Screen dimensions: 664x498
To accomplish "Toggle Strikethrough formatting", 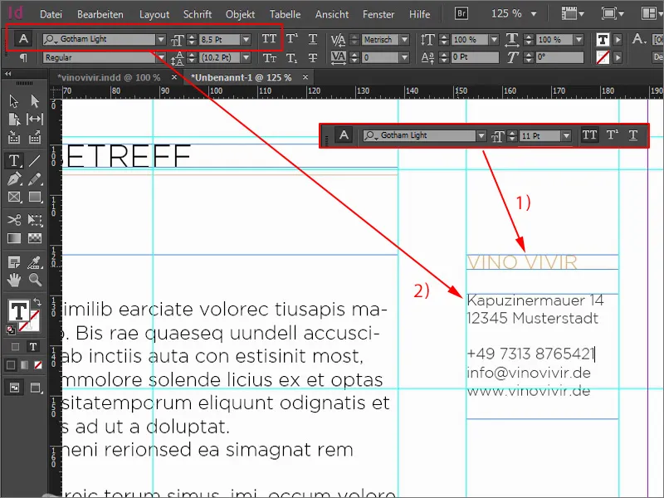I will (x=313, y=57).
